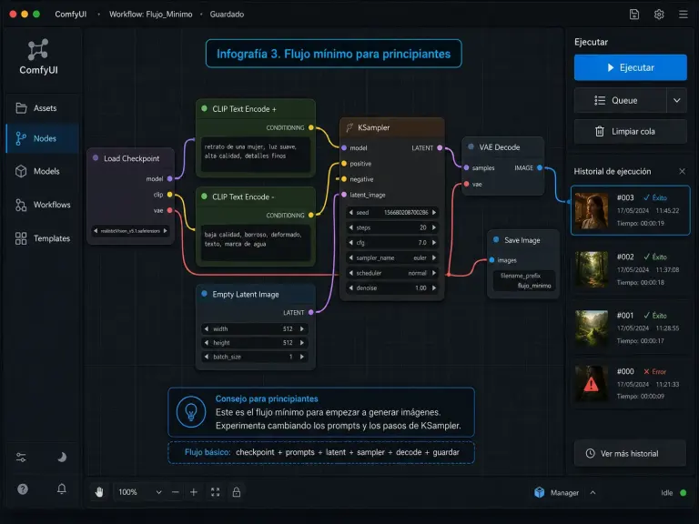This screenshot has width=699, height=524.
Task: Select the hand pan tool
Action: coord(99,492)
